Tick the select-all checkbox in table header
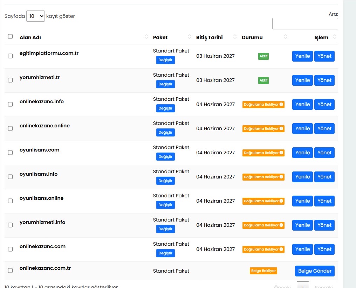This screenshot has width=356, height=288. (10, 36)
